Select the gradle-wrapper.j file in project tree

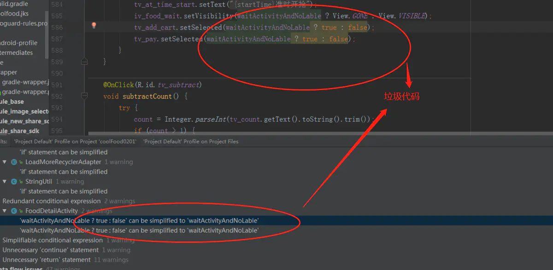click(25, 82)
